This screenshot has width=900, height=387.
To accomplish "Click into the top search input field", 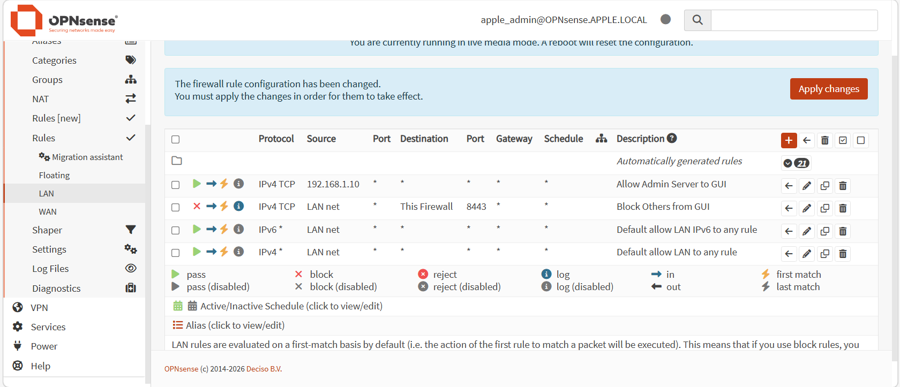I will [794, 20].
